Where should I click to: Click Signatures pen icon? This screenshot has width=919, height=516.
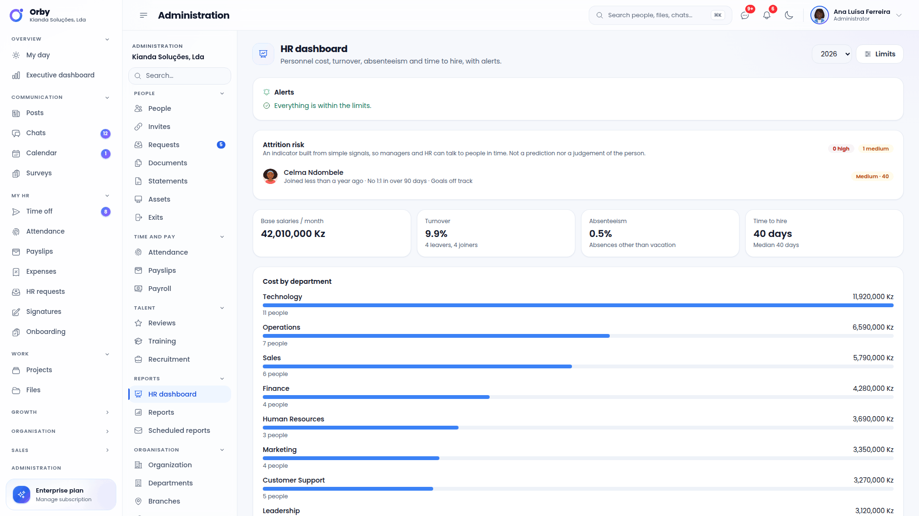click(x=16, y=312)
